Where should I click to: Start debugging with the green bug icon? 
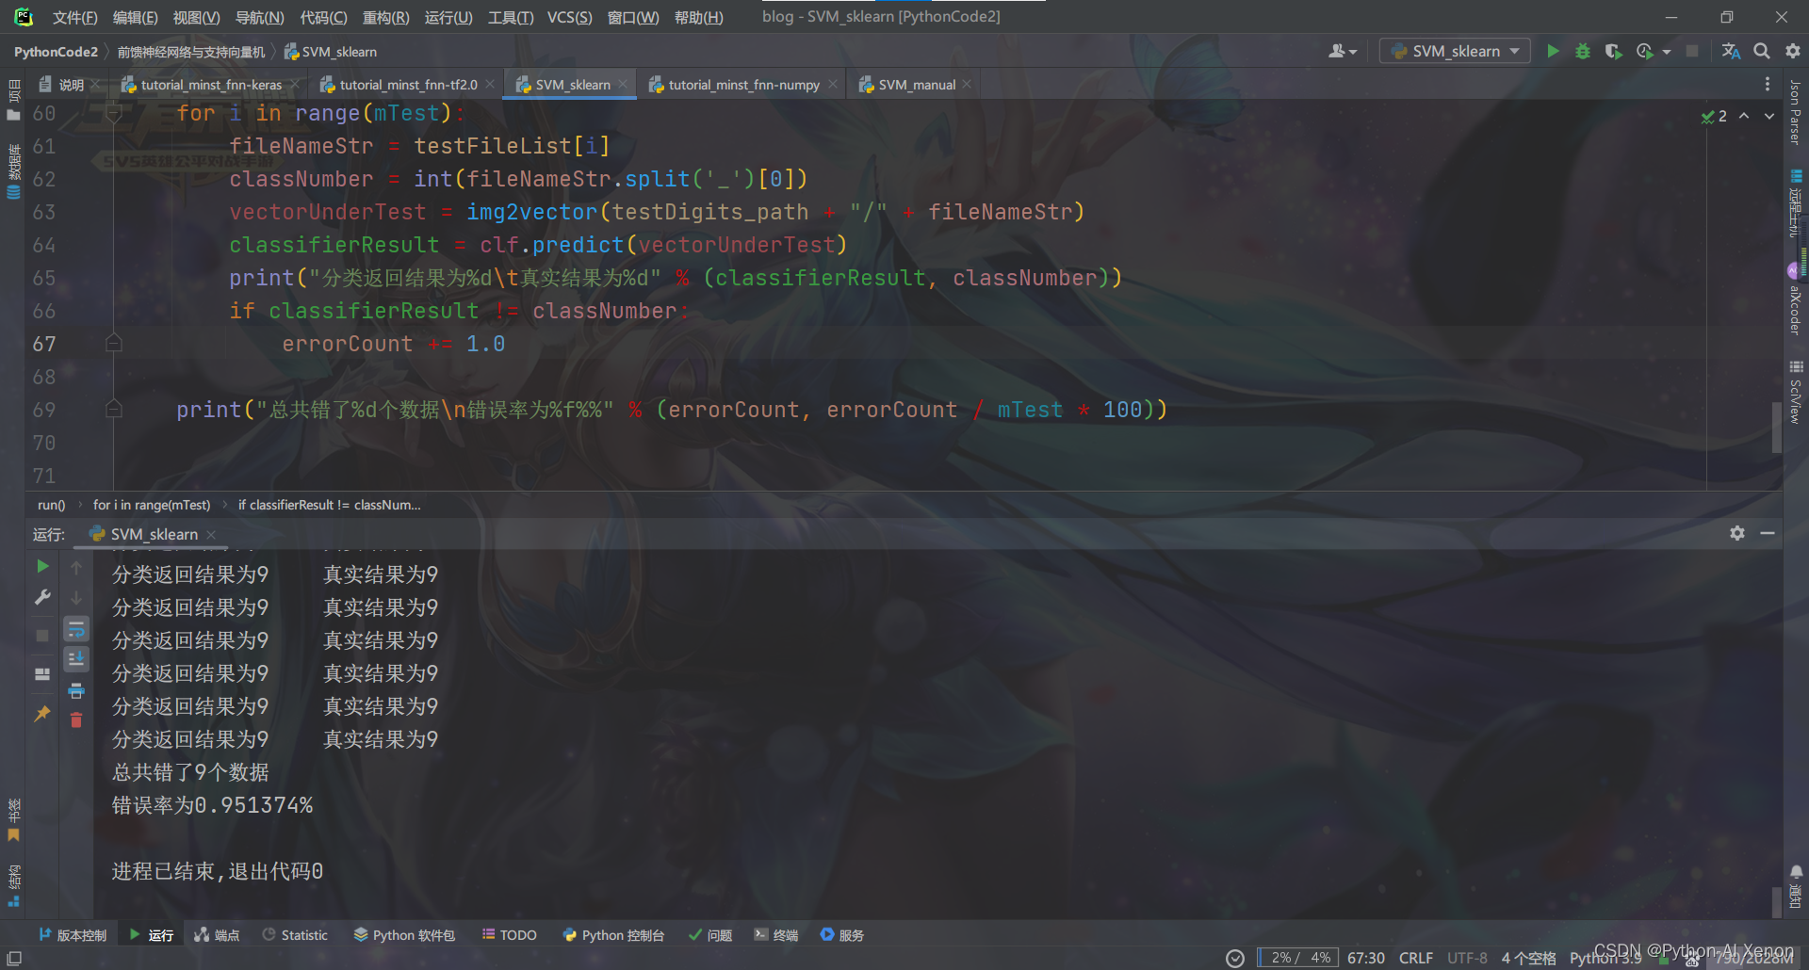coord(1583,51)
